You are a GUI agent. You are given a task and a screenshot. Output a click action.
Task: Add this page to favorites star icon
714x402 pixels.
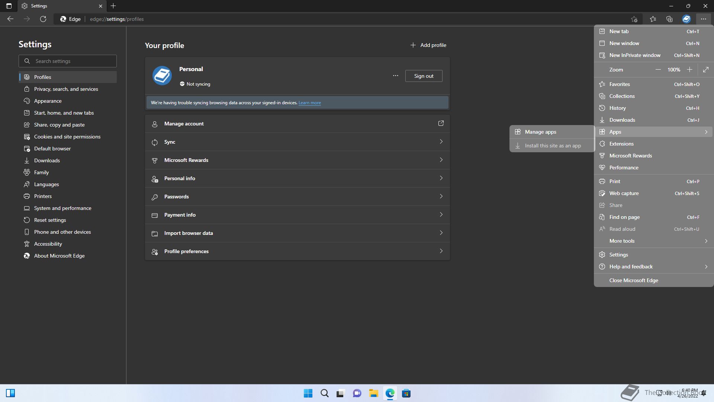tap(634, 19)
